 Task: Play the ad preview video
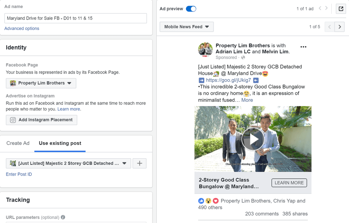253,139
